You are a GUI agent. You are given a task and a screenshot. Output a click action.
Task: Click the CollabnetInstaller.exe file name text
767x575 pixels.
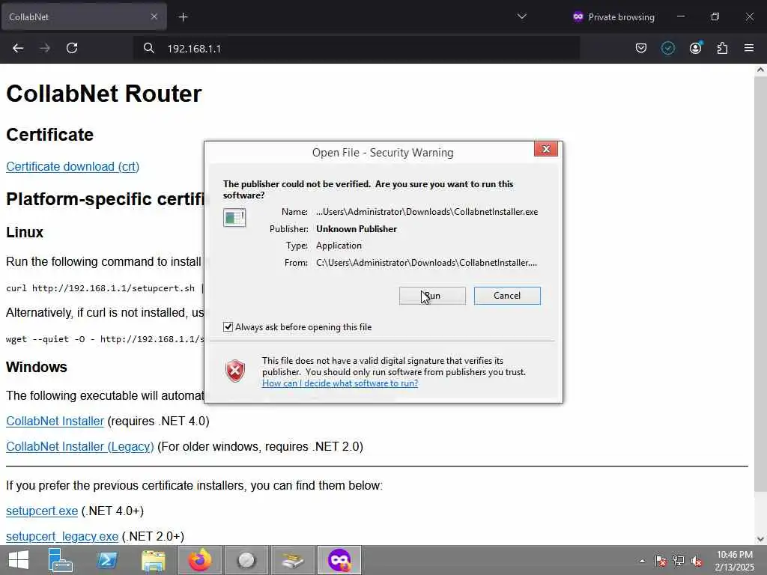426,212
